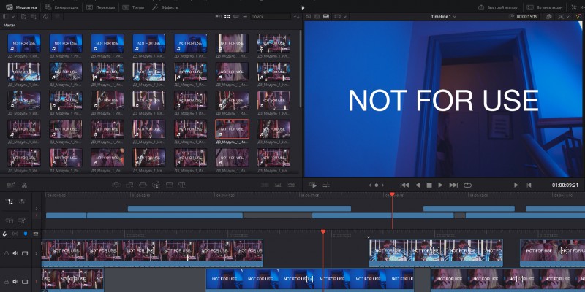The width and height of the screenshot is (585, 292).
Task: Click the import media folder icon
Action: [x=34, y=16]
